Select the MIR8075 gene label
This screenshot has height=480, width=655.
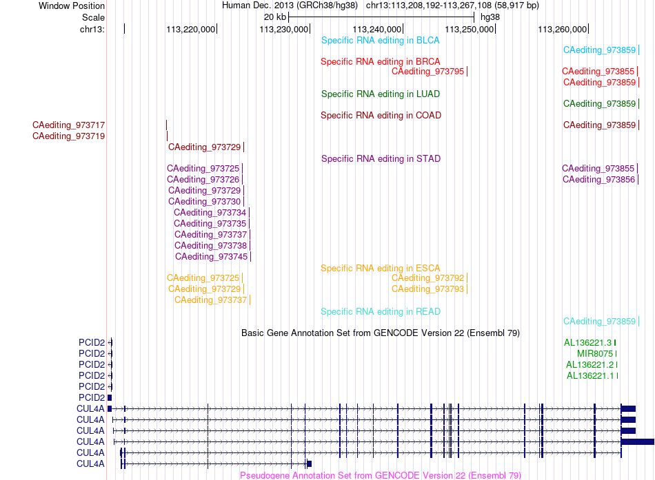point(595,353)
